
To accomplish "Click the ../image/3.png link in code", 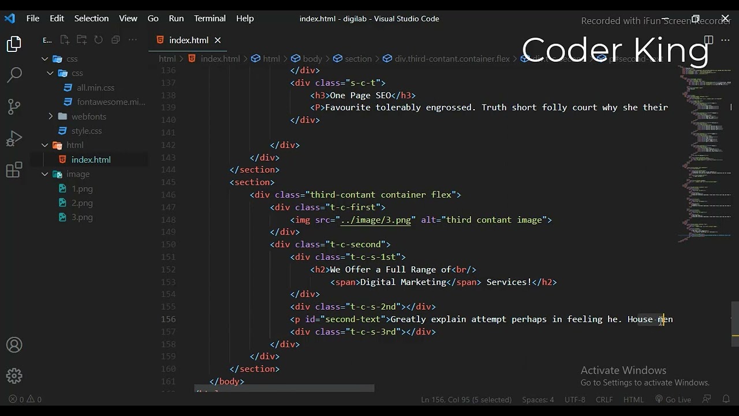I will (375, 220).
